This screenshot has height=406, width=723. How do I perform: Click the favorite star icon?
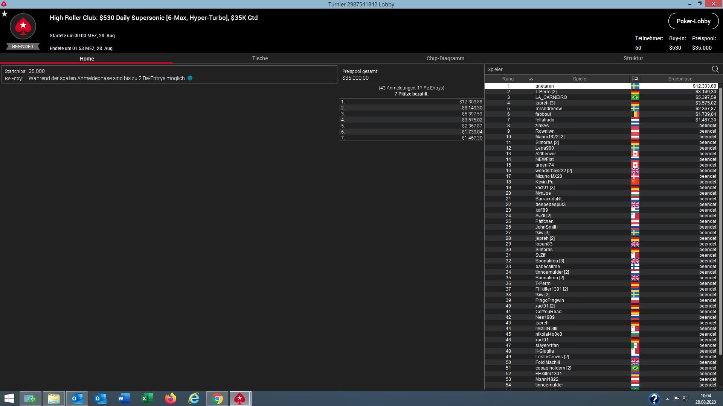pos(5,14)
